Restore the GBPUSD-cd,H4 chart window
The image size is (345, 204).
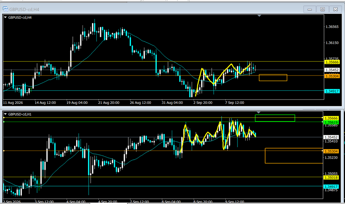[322, 9]
